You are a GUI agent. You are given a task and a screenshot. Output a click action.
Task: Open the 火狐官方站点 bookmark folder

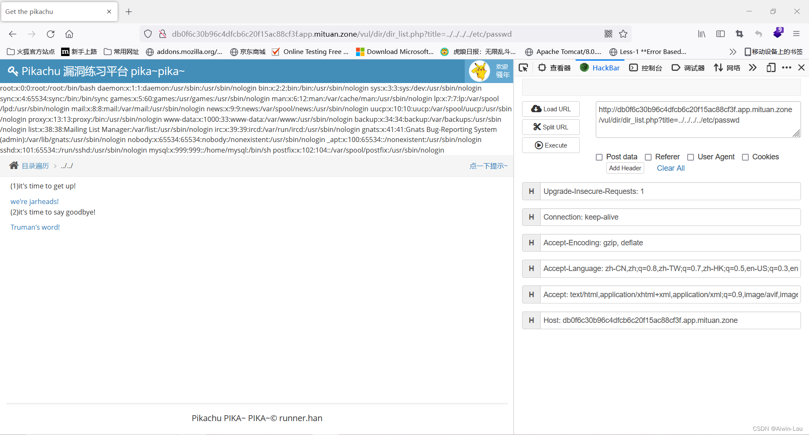[31, 52]
